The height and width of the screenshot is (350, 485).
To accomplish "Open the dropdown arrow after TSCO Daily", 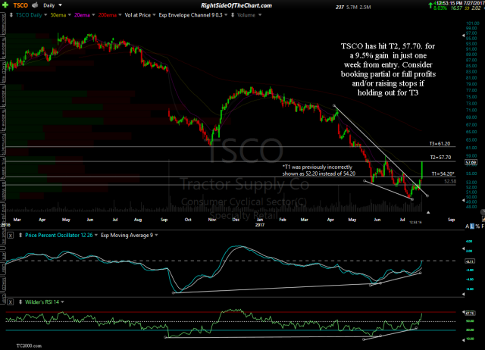I will pos(45,15).
